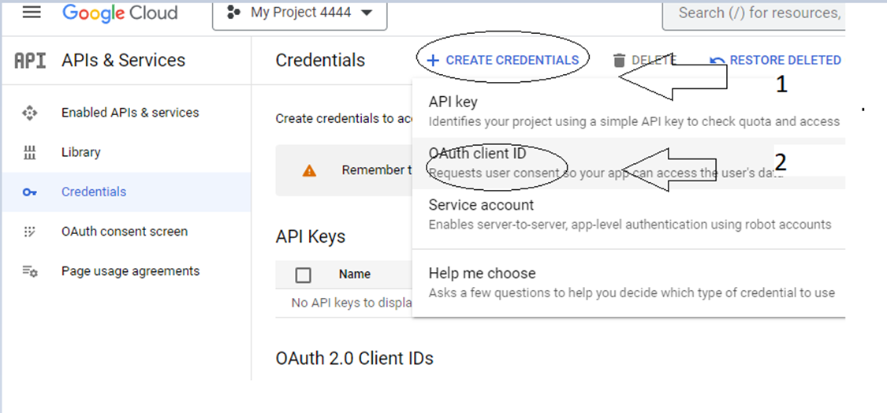Viewport: 887px width, 413px height.
Task: Open Page usage agreements
Action: [131, 271]
